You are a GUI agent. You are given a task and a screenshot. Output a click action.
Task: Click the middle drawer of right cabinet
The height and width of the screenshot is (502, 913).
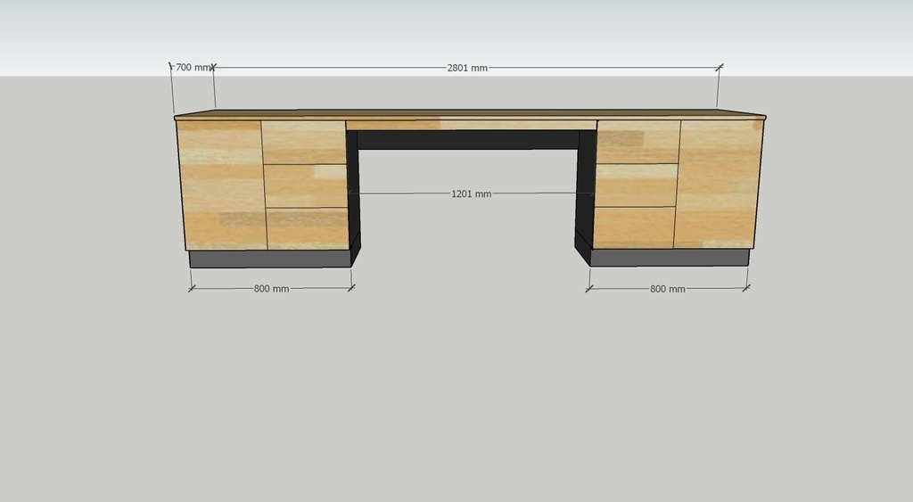(x=636, y=185)
